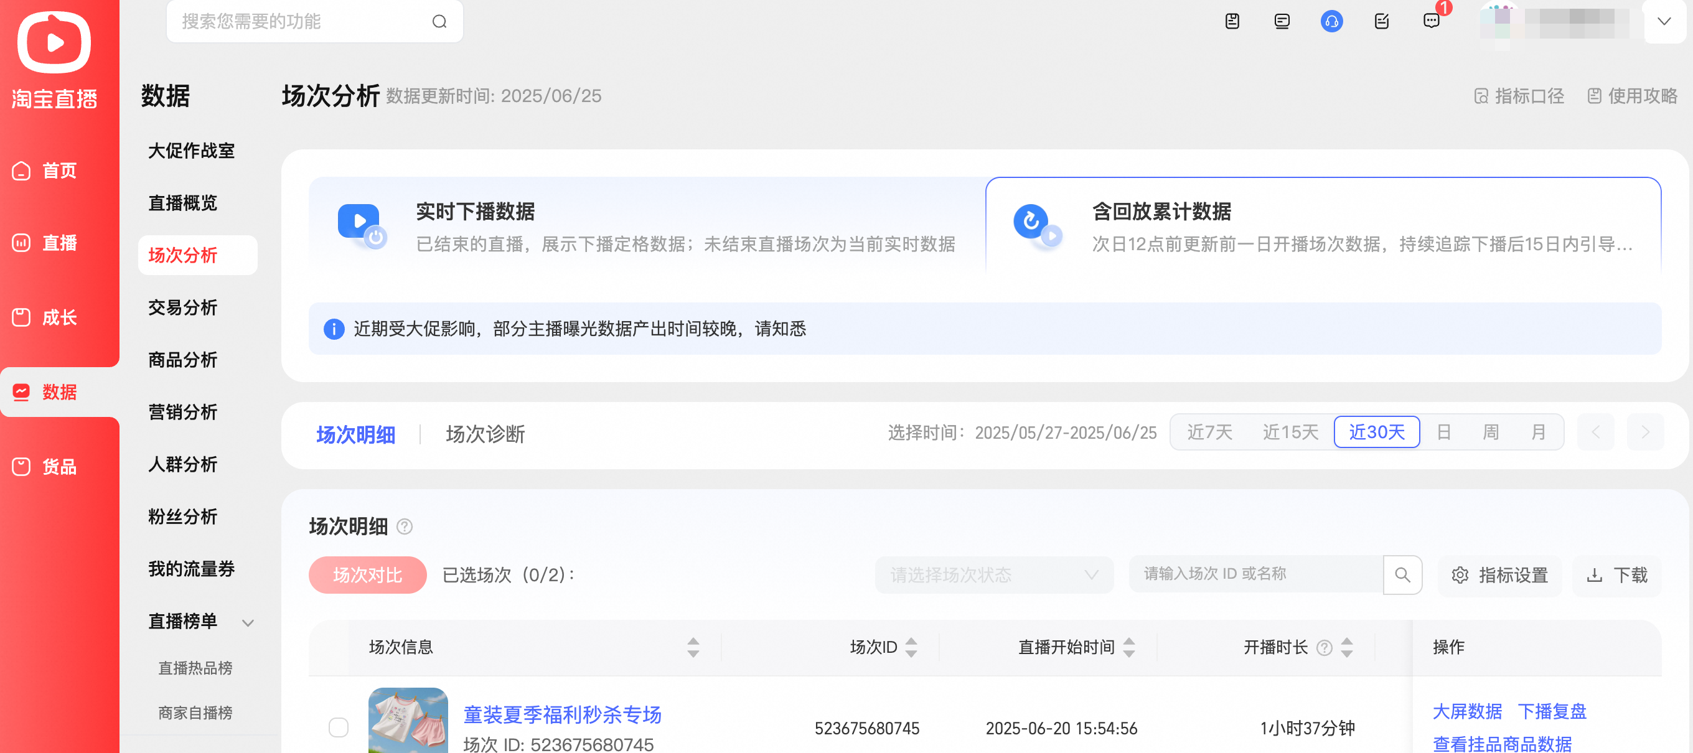Click the 含回放累计数据 replay icon
Screen dimensions: 1693x753
coord(1038,226)
